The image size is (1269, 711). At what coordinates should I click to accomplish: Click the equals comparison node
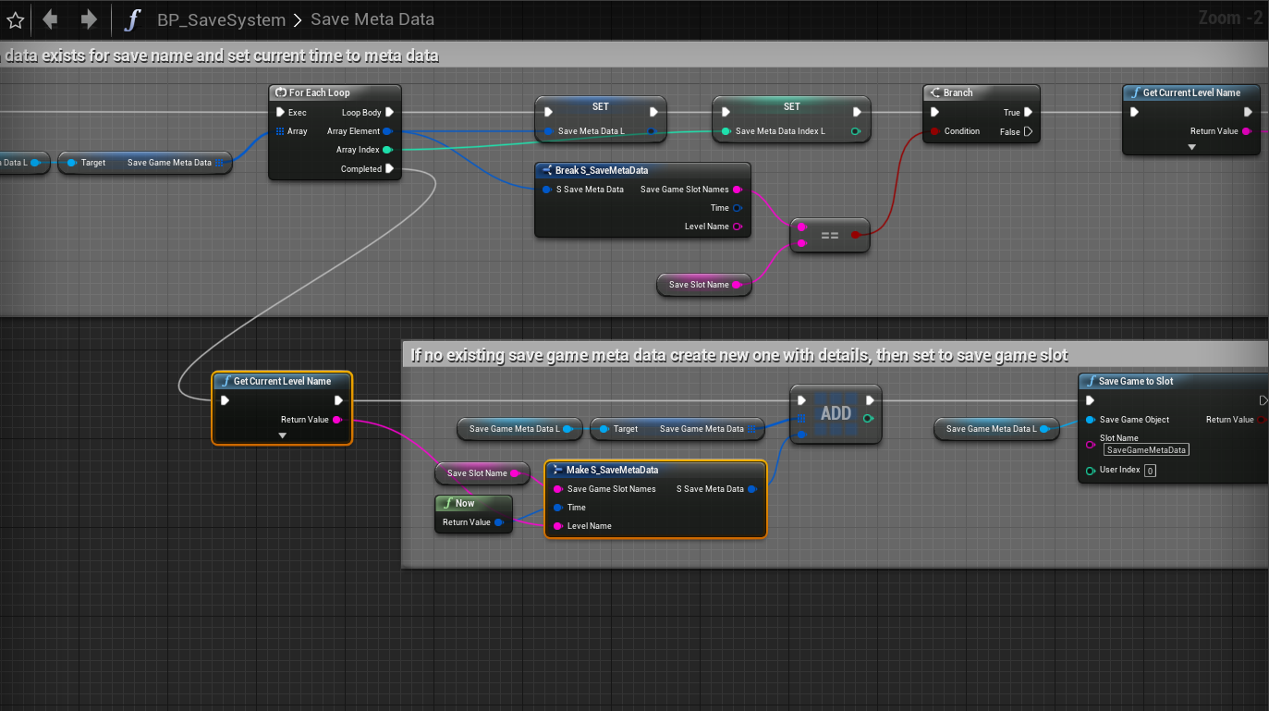click(x=830, y=235)
